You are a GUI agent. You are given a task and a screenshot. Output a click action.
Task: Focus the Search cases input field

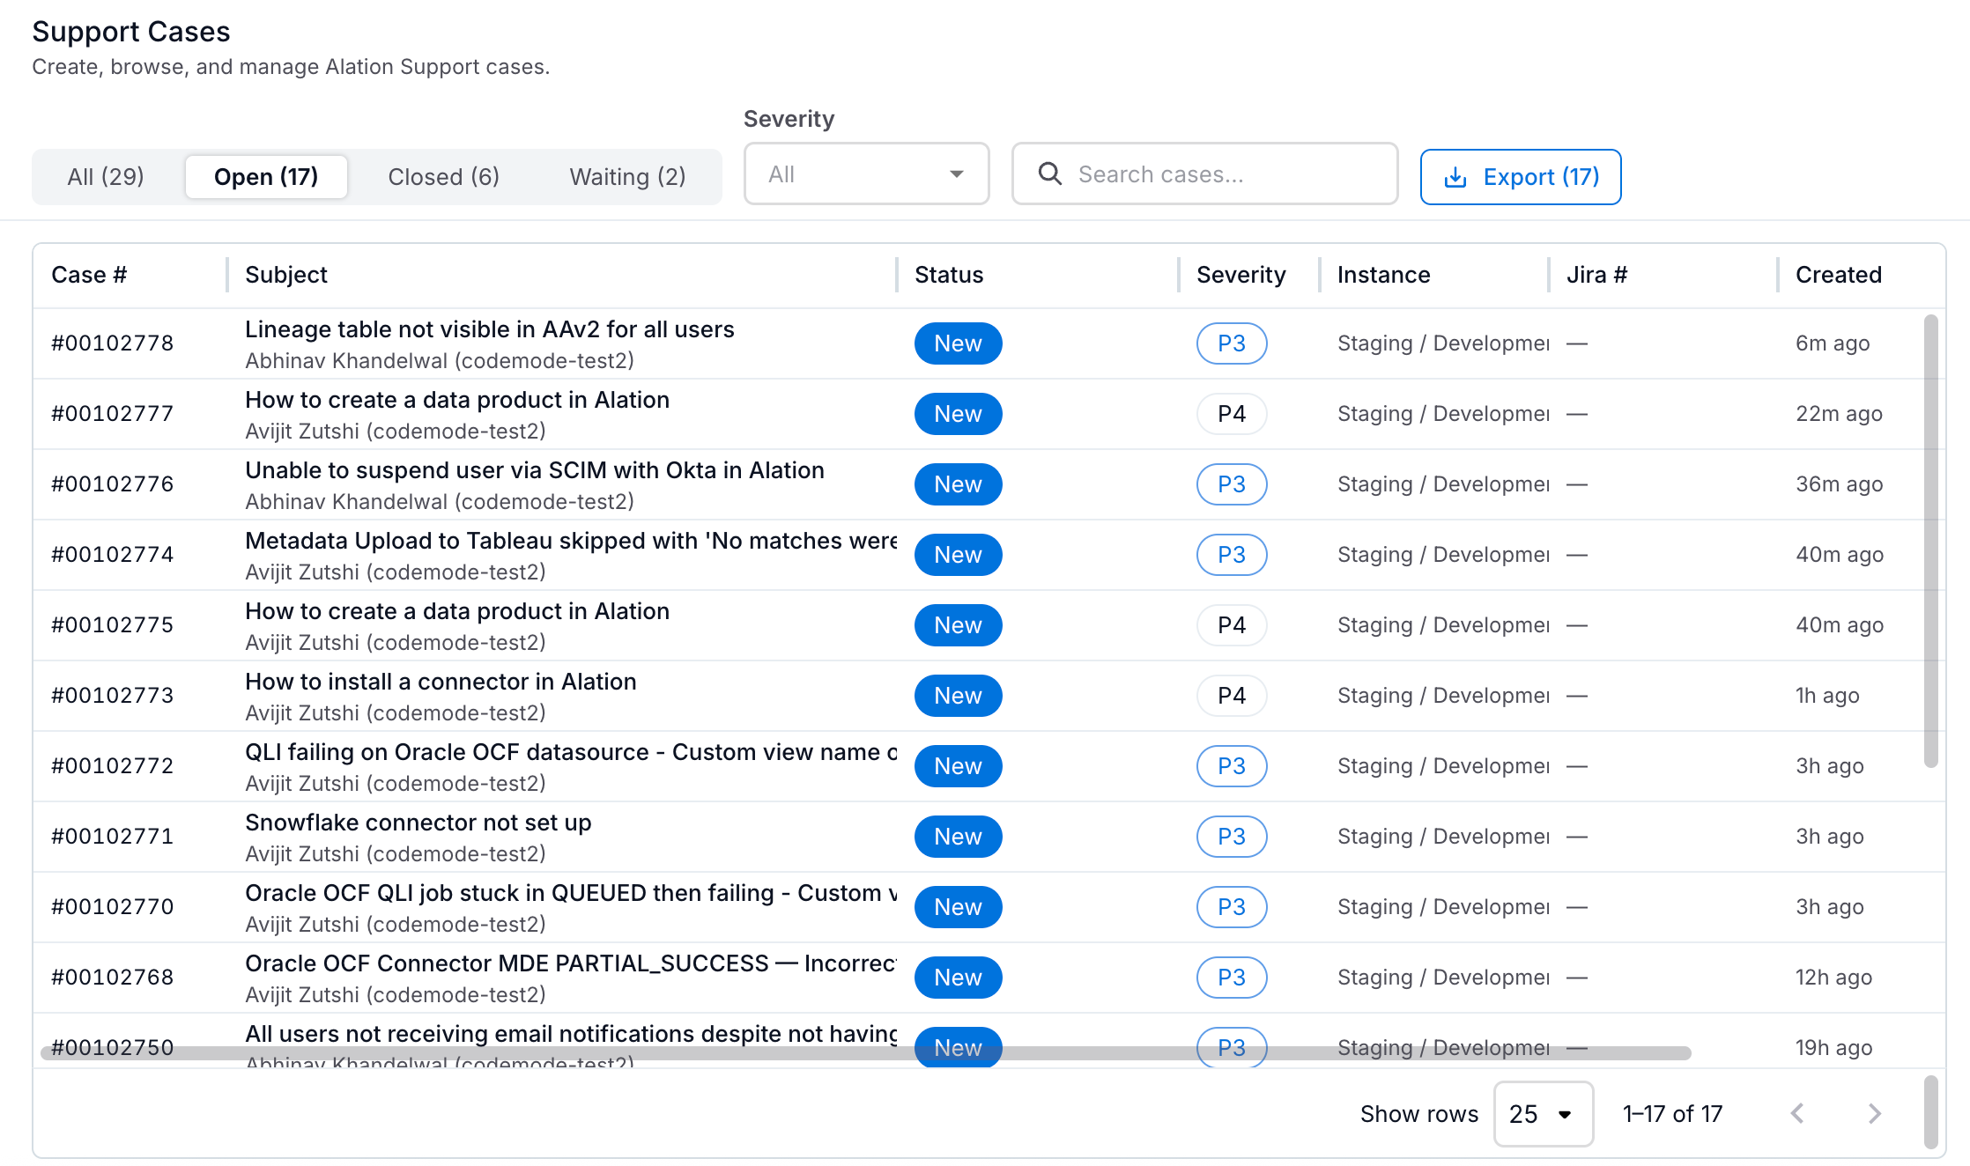1204,173
